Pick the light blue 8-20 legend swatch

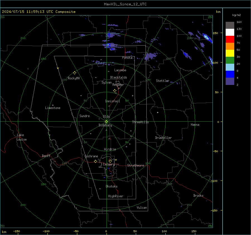point(230,67)
